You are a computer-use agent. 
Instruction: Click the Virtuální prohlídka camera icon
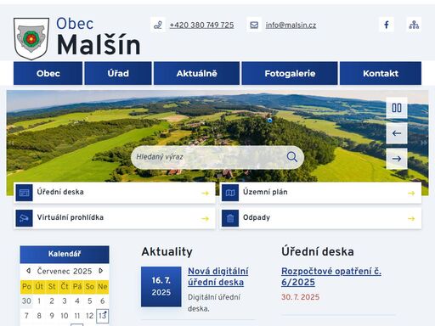[24, 218]
